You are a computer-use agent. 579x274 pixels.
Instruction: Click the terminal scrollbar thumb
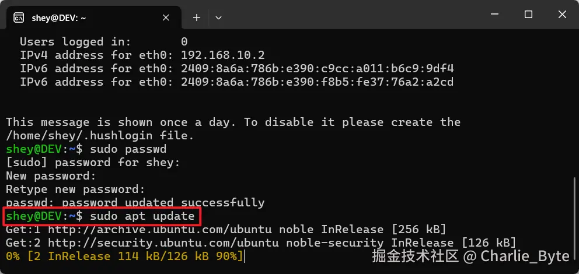(x=574, y=219)
